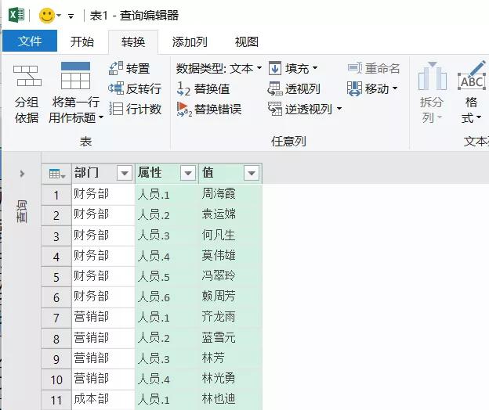Click 人员.5 cell in row 5

click(167, 276)
